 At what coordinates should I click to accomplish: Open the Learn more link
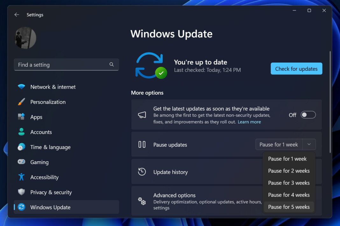tap(249, 122)
